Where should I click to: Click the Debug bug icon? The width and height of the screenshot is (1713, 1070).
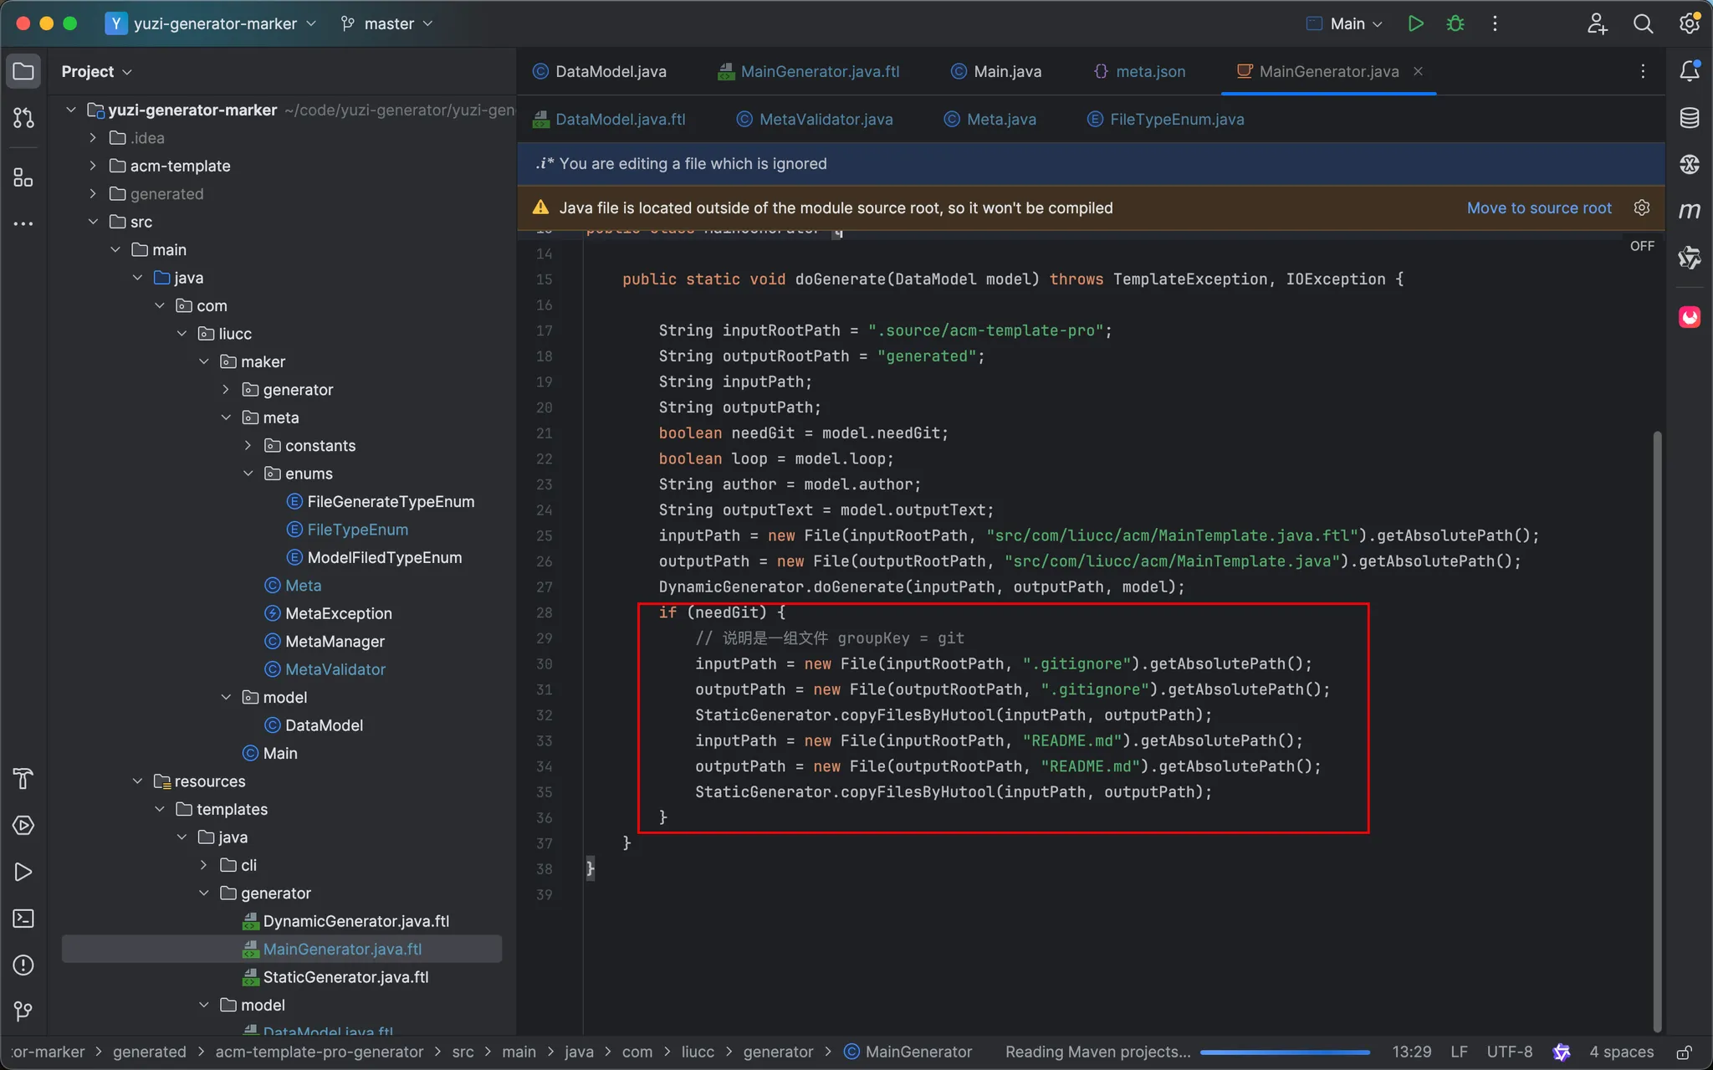coord(1455,23)
